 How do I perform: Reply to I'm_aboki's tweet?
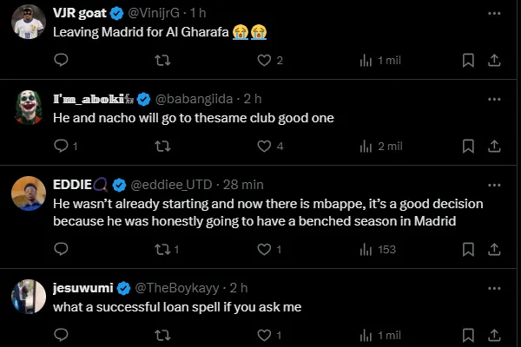coord(61,146)
